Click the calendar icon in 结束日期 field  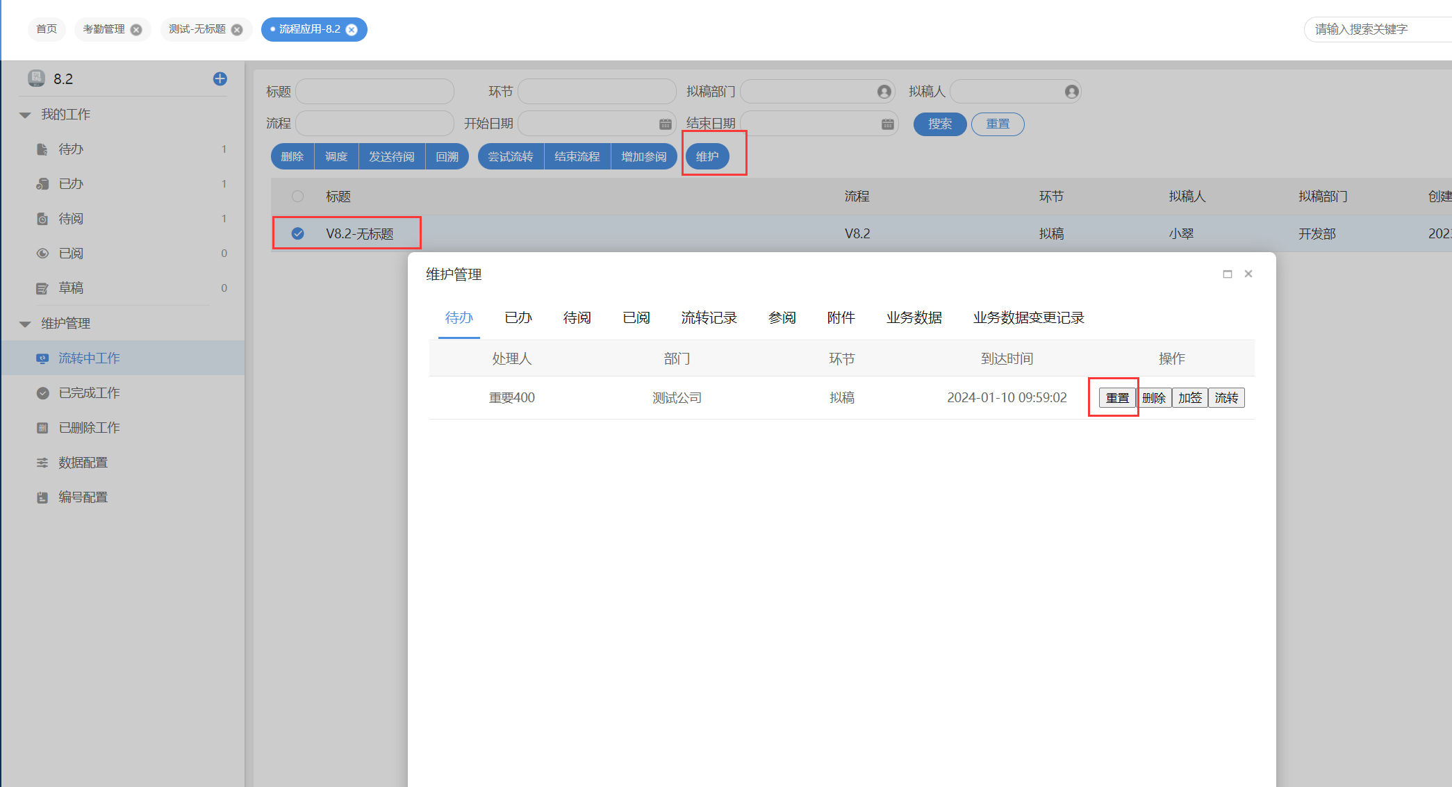[887, 124]
